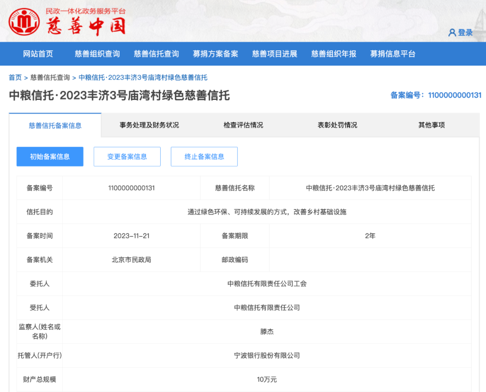Click the 备案编号 text beside the page heading
The height and width of the screenshot is (392, 486).
pos(436,95)
